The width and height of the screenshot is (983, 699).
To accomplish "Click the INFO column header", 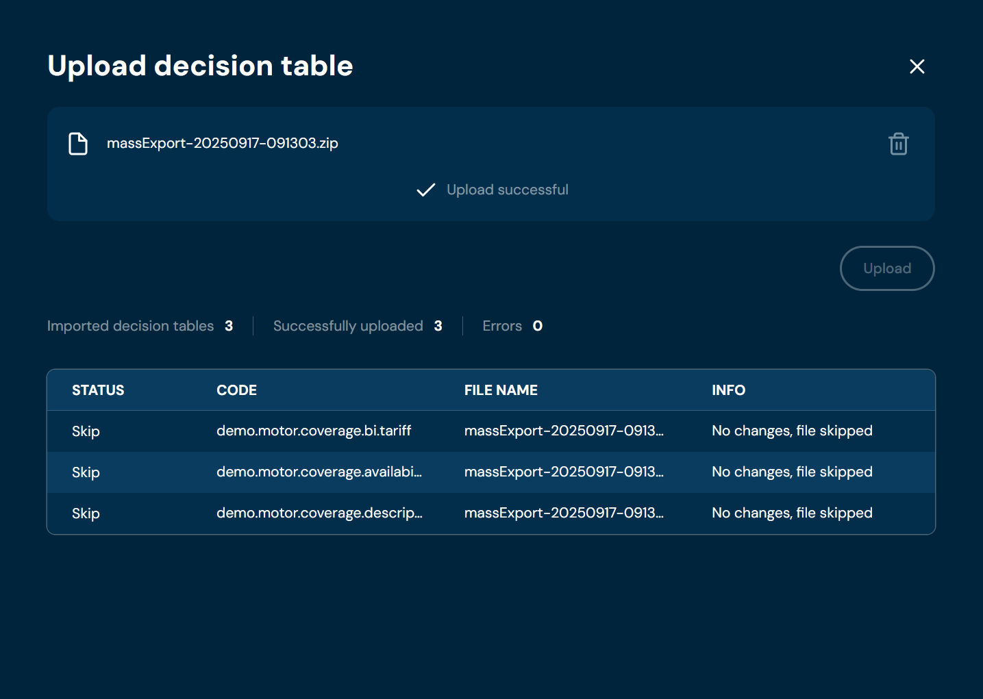I will (x=728, y=390).
